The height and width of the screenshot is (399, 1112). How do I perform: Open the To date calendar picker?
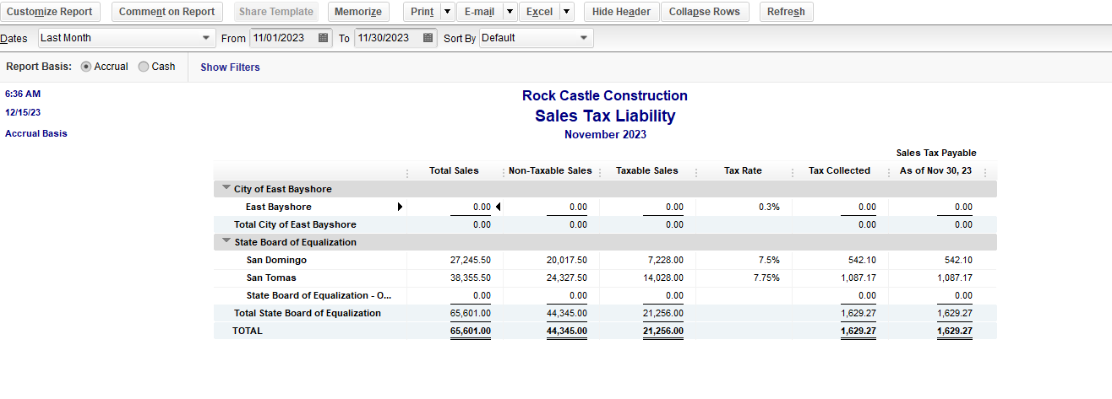(x=428, y=38)
